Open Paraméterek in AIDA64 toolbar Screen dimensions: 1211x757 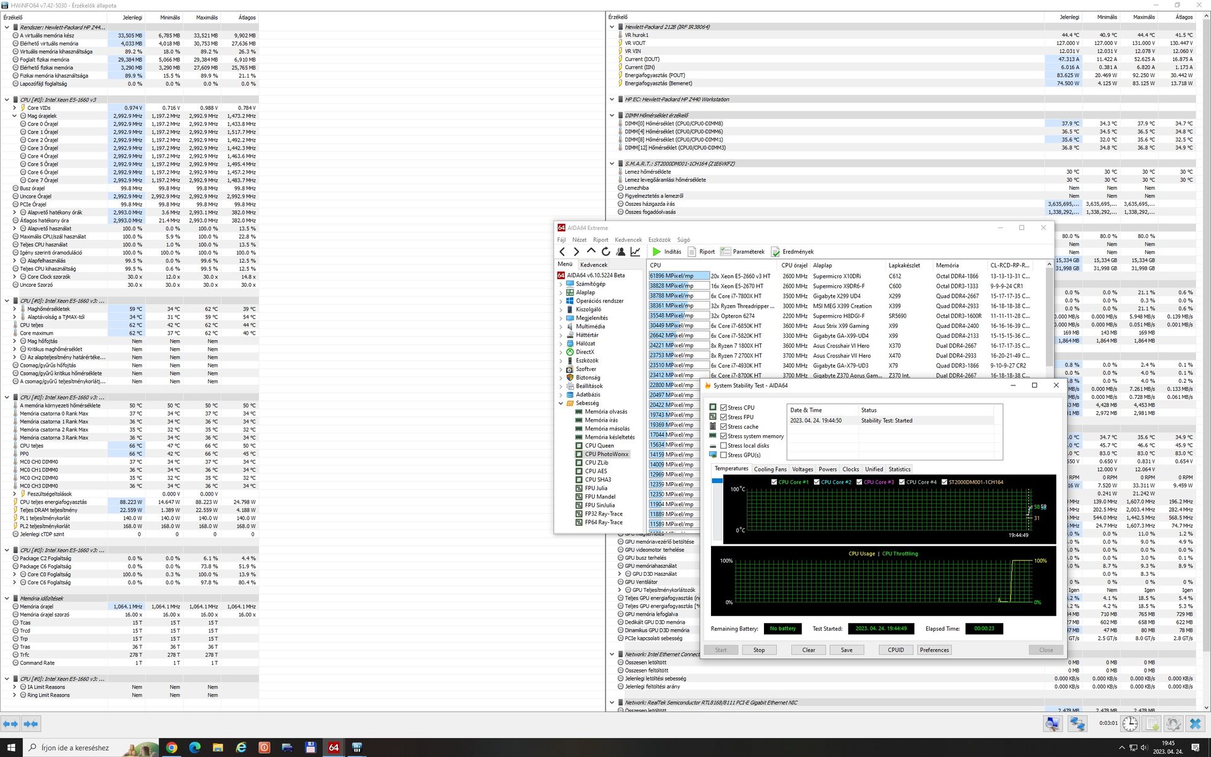pos(742,252)
